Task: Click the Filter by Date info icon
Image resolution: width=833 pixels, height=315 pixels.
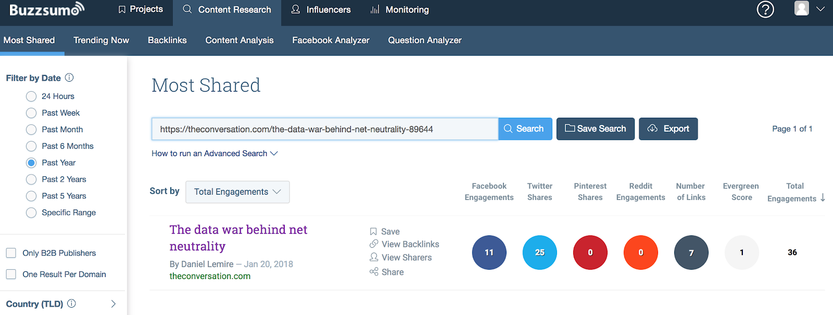Action: coord(69,78)
